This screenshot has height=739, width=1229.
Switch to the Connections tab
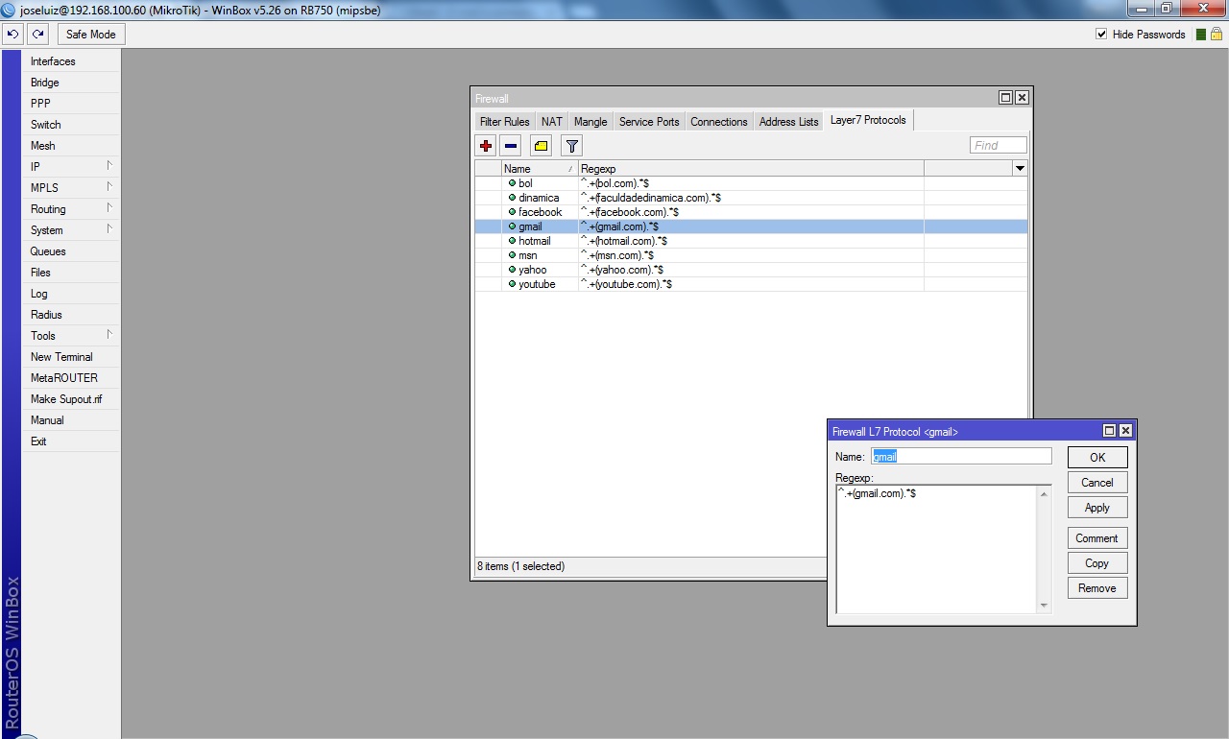[719, 122]
